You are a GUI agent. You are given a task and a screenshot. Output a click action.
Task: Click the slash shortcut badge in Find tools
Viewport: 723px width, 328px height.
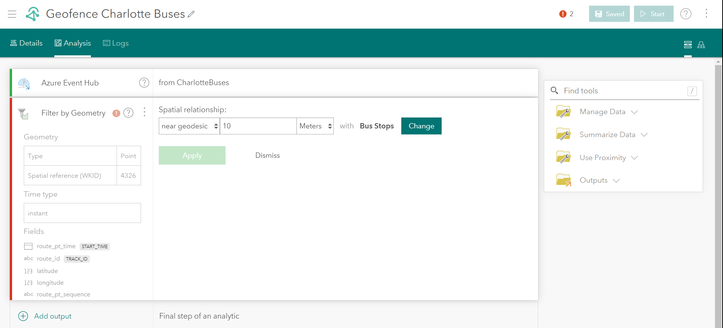(x=692, y=91)
